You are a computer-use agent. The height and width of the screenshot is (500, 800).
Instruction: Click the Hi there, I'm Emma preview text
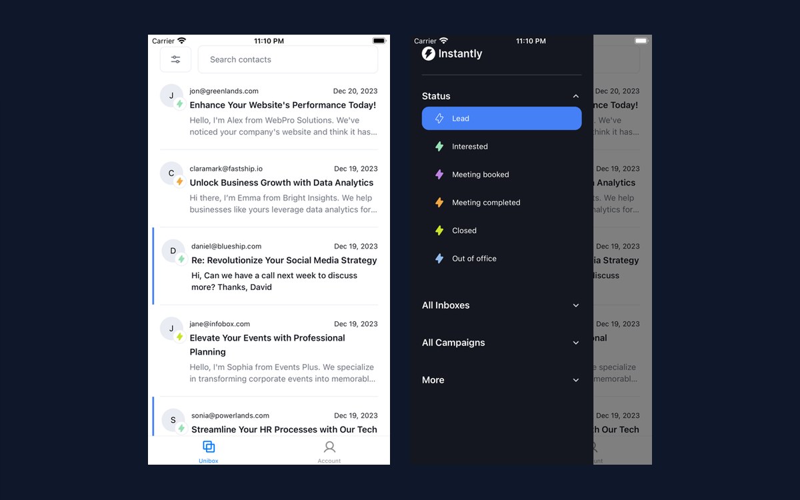tap(283, 203)
